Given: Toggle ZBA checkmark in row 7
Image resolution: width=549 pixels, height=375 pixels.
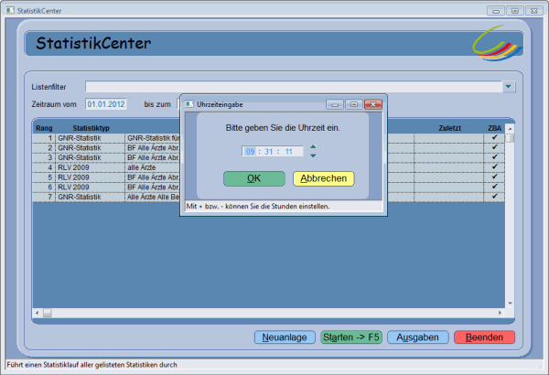Looking at the screenshot, I should point(494,197).
